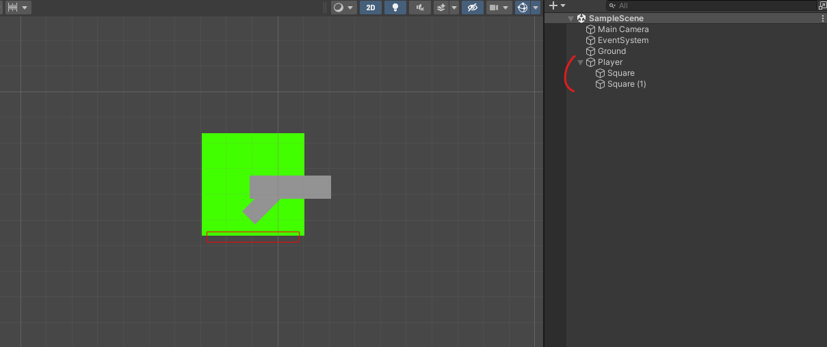Select the first Square child object

[621, 73]
